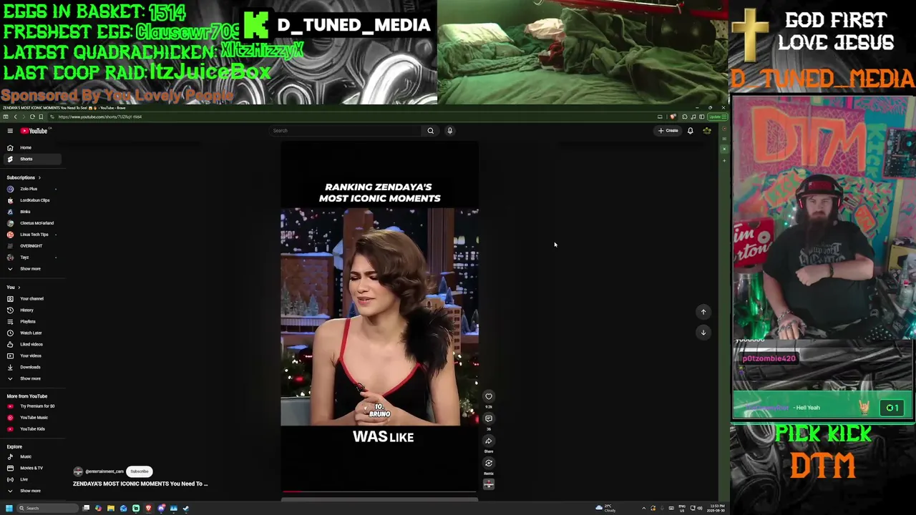Open File Explorer from the taskbar
Screen dimensions: 916x515
pos(111,509)
